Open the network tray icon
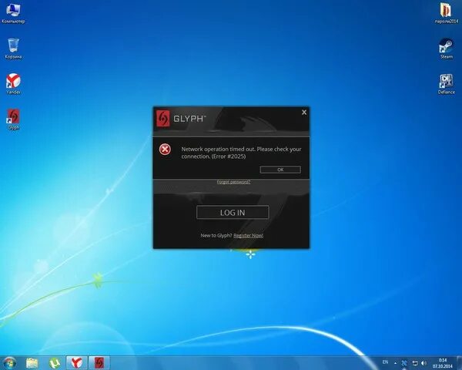 (x=415, y=363)
